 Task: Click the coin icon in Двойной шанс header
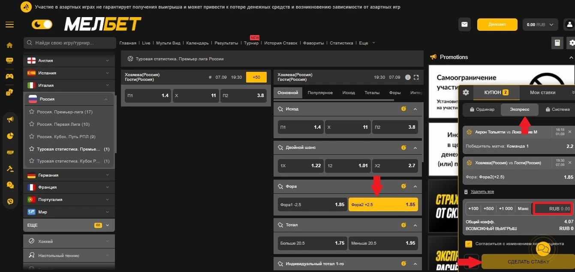pyautogui.click(x=403, y=148)
